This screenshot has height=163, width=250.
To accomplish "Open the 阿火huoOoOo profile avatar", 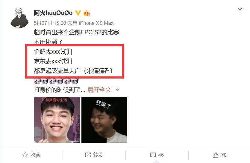I will (x=19, y=18).
